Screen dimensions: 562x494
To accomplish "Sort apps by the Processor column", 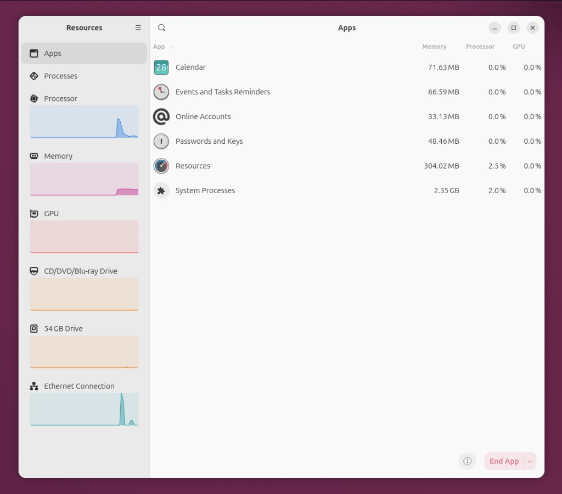I will click(x=480, y=47).
